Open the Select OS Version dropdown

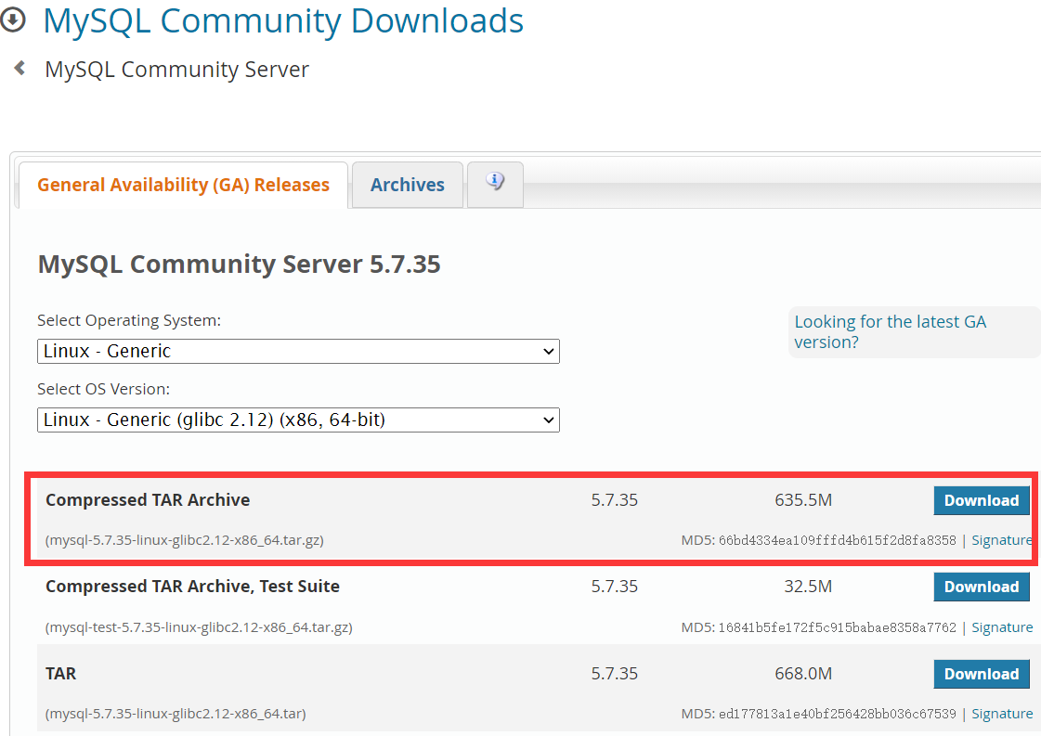click(298, 420)
